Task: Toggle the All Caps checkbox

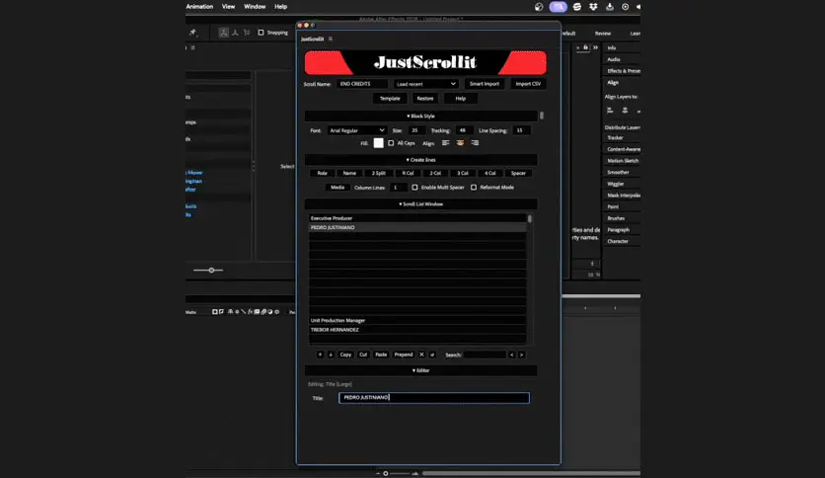Action: (391, 143)
